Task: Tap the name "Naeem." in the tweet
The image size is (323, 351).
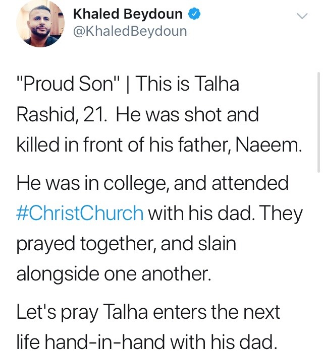Action: tap(268, 145)
